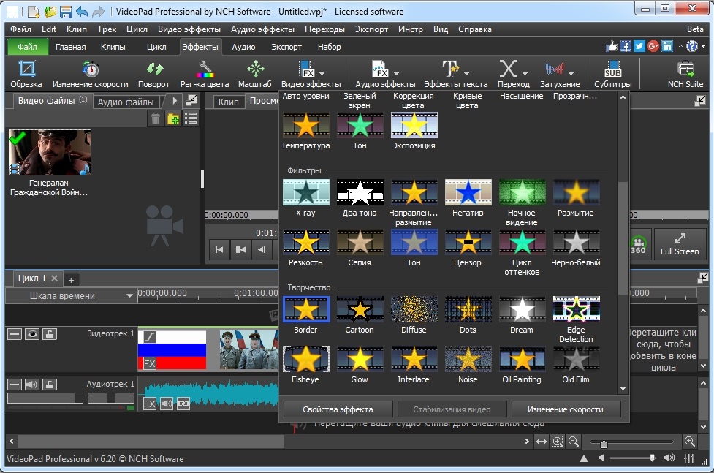Click the Изменение скорости toolbar icon

click(91, 71)
